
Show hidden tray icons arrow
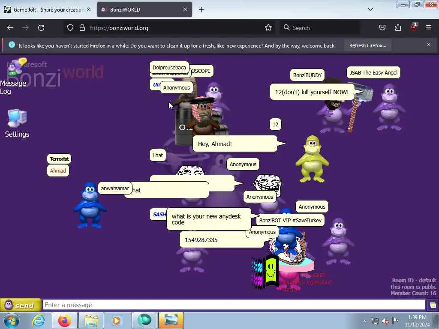[364, 321]
